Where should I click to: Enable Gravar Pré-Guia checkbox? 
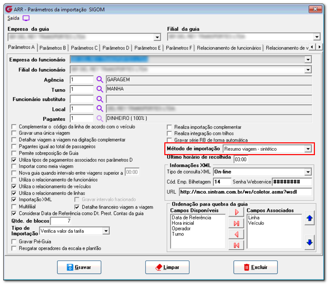click(14, 242)
